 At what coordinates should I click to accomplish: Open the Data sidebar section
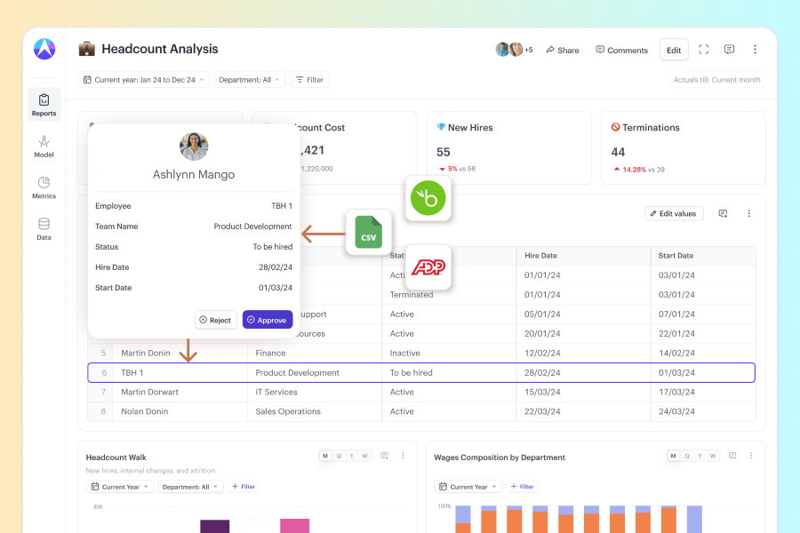[x=44, y=228]
